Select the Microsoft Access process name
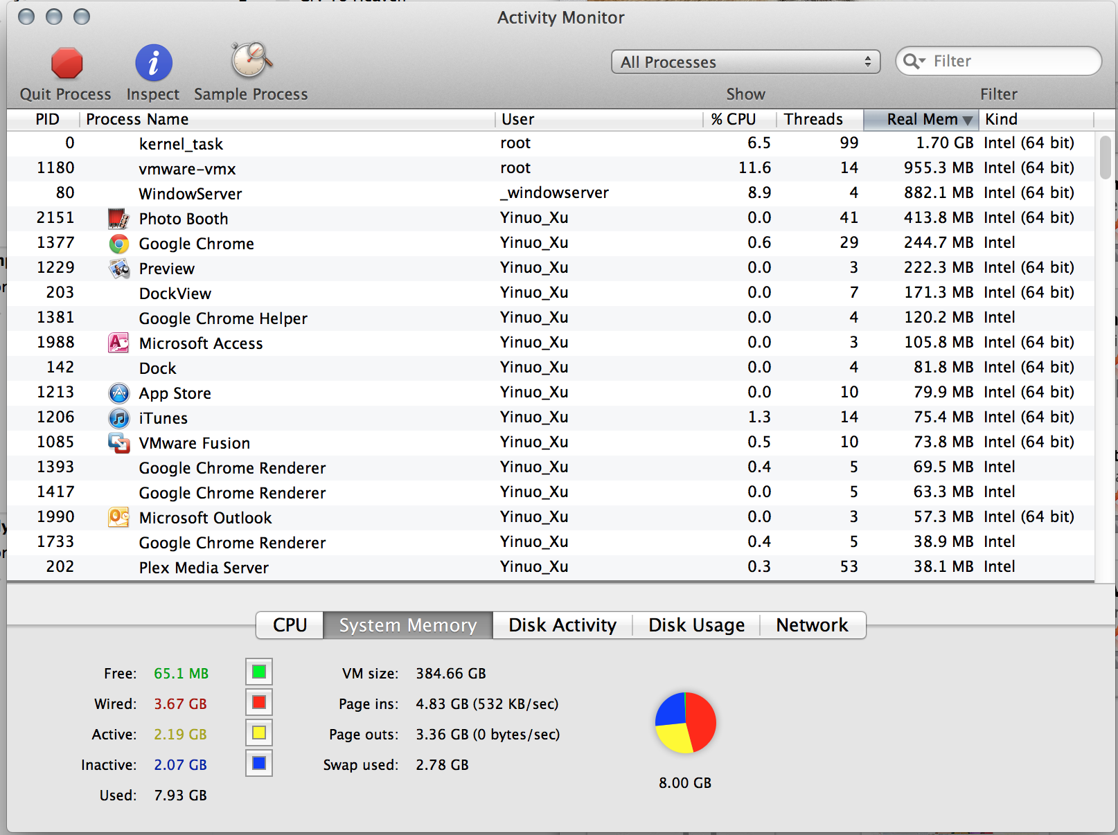This screenshot has height=835, width=1118. tap(201, 343)
